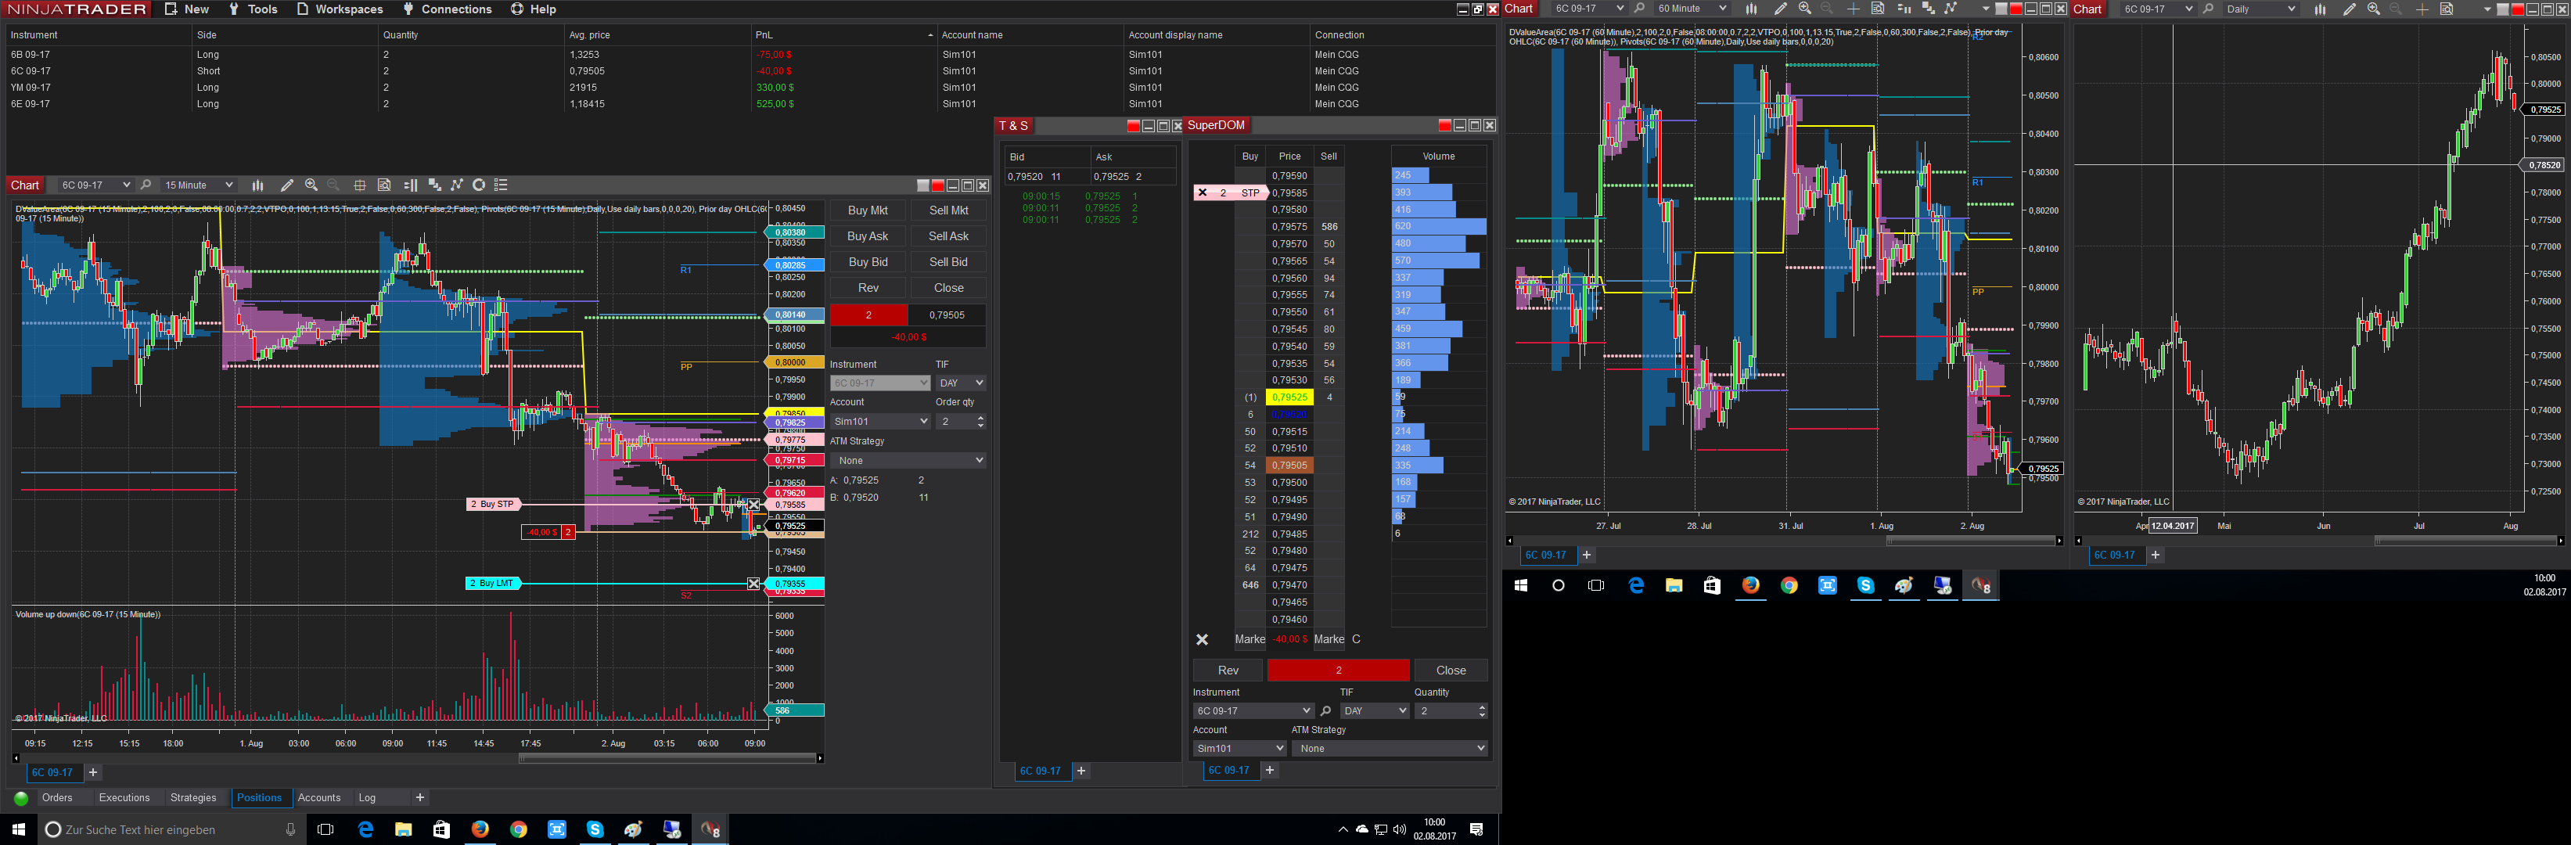Open instrument selector in 15 Minute chart toolbar

click(95, 185)
